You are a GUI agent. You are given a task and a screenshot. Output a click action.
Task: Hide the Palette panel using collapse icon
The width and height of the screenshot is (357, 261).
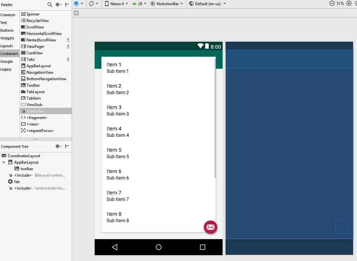click(x=67, y=5)
